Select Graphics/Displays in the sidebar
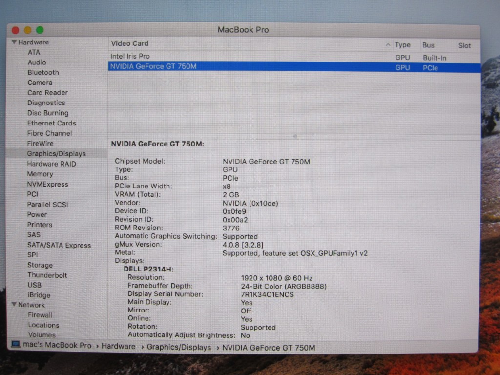The image size is (500, 375). point(57,154)
